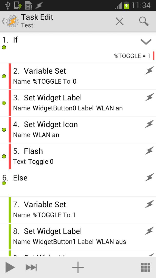This screenshot has height=278, width=156.
Task: Add a new action with plus icon
Action: (x=78, y=267)
